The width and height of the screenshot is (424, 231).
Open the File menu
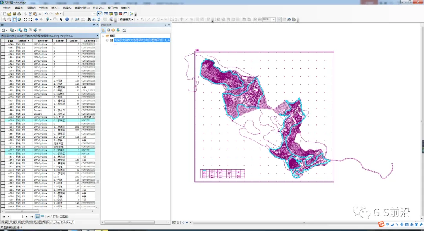coord(7,8)
